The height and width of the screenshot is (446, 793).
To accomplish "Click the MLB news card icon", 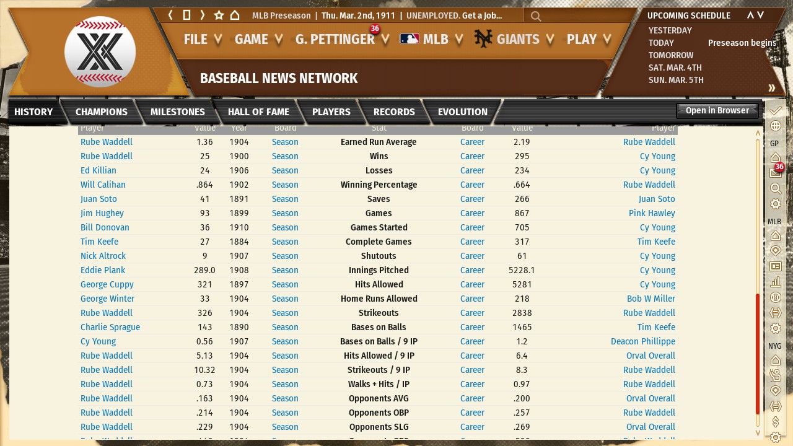I will [775, 266].
